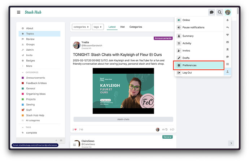
Task: Open the notifications bell tab
Action: [x=227, y=20]
